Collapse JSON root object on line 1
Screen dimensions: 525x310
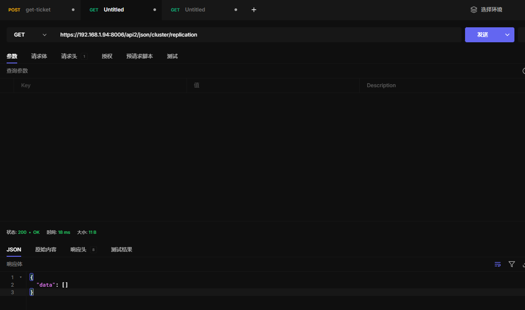(21, 277)
